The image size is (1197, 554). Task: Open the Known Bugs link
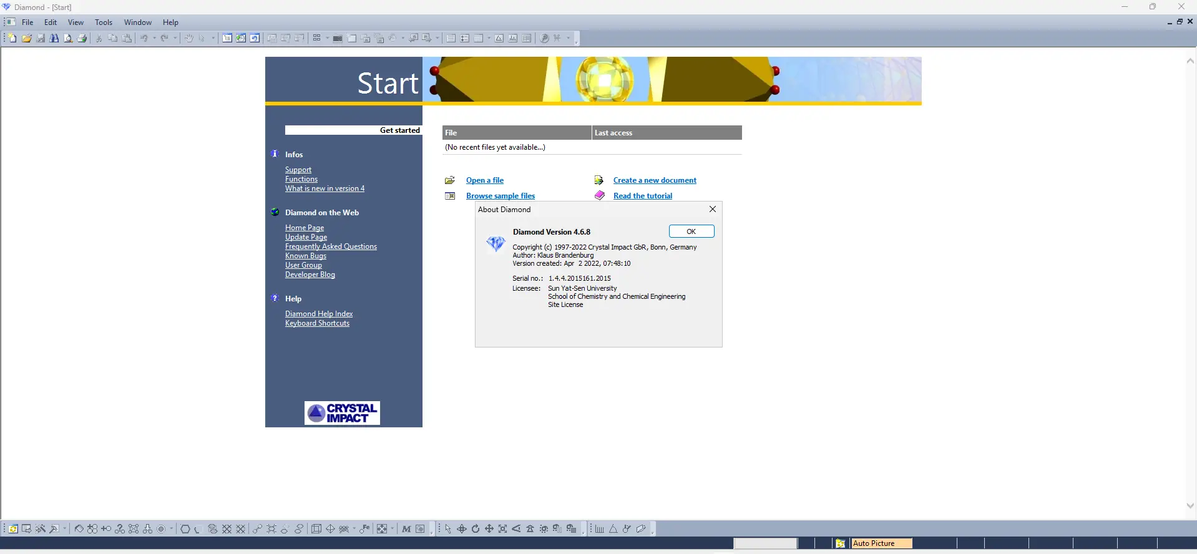pos(306,256)
